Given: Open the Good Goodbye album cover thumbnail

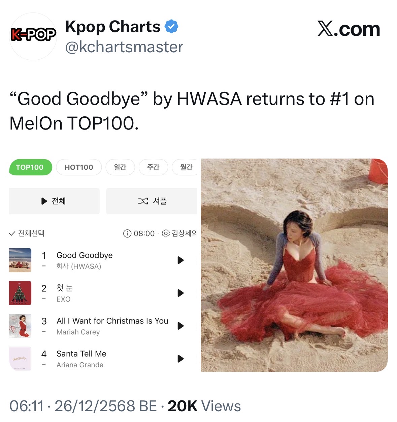Looking at the screenshot, I should [20, 260].
